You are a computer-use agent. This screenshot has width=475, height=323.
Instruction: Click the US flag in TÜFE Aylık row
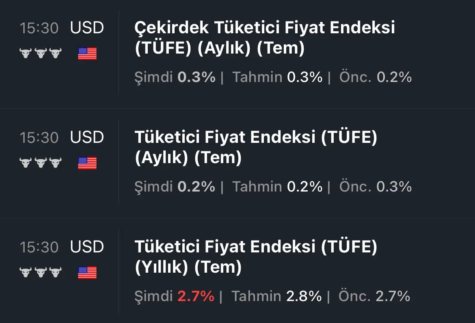87,163
